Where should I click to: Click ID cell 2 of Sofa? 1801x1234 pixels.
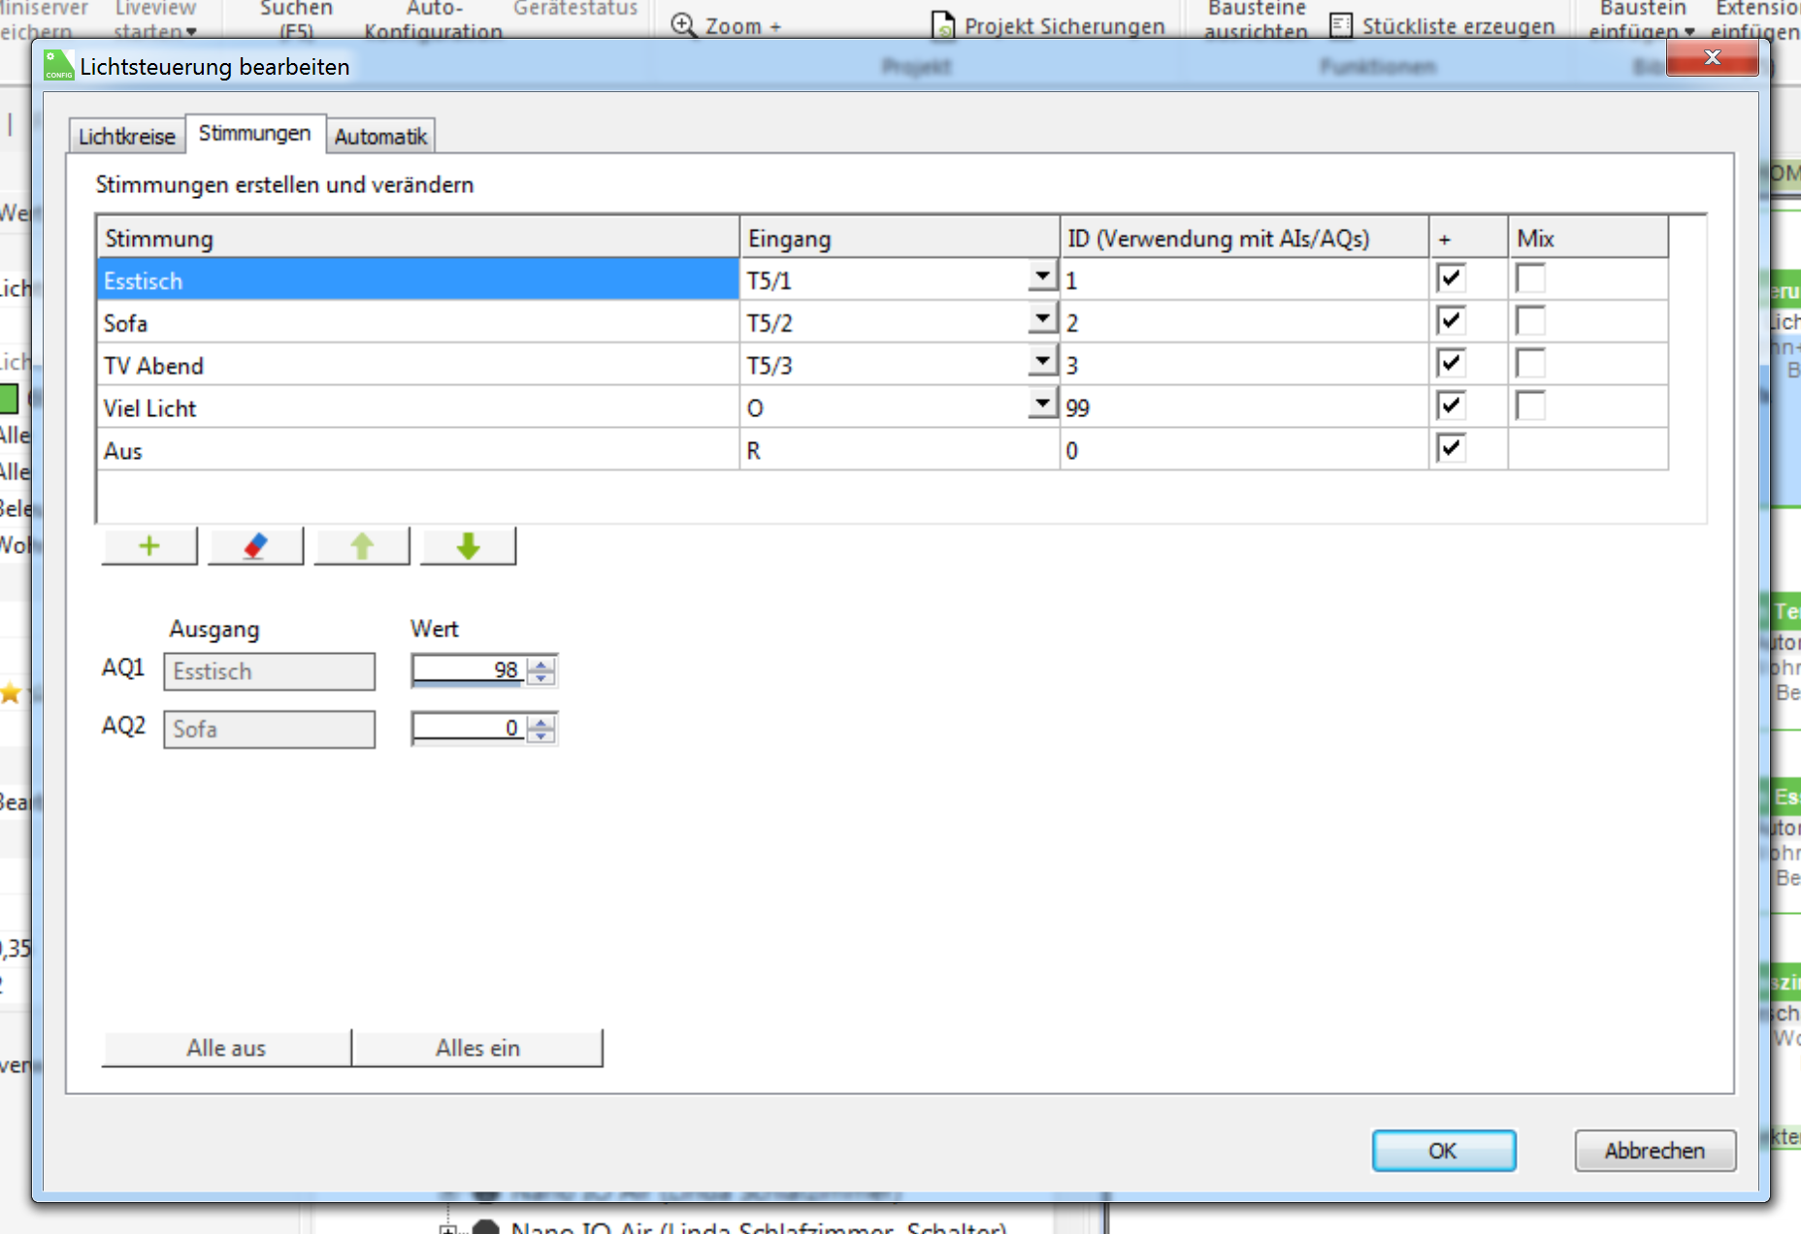click(x=1244, y=323)
